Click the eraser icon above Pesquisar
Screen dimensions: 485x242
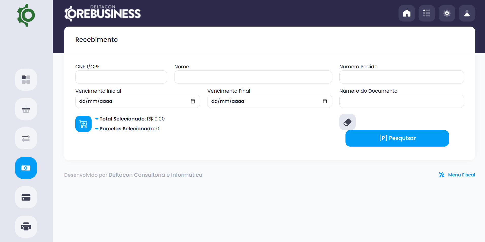(347, 122)
